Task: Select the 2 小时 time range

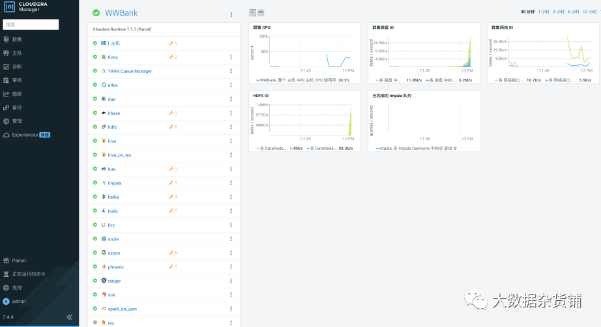Action: coord(559,12)
